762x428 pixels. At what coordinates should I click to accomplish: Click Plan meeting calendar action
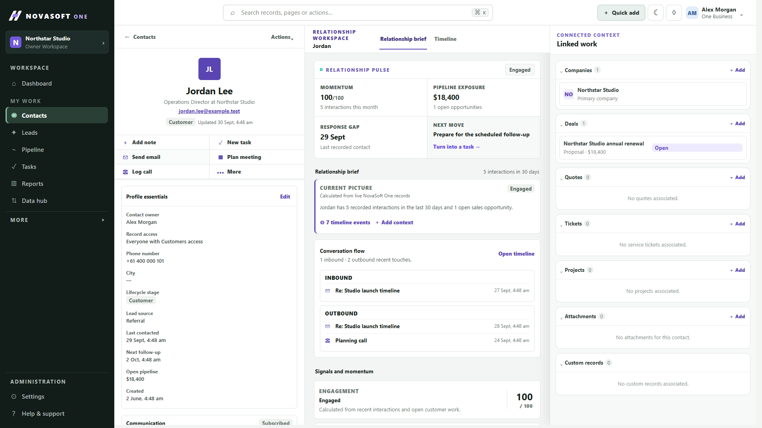(x=257, y=157)
